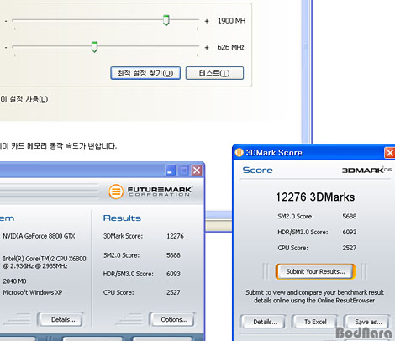Click the To Excel button

[315, 322]
